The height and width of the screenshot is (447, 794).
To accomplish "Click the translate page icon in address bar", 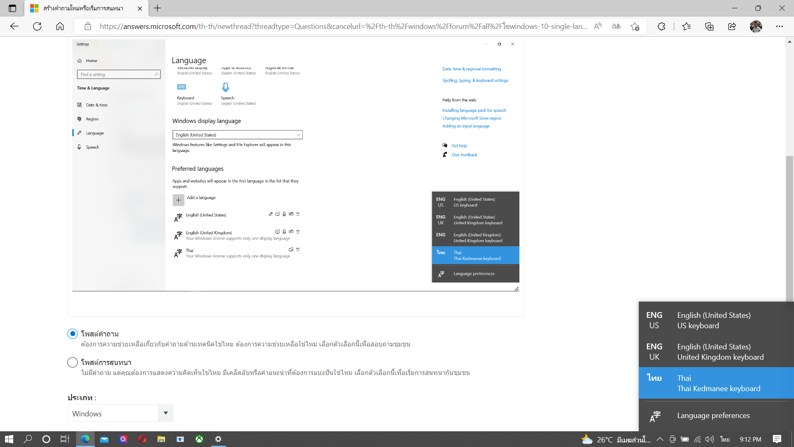I will 616,26.
